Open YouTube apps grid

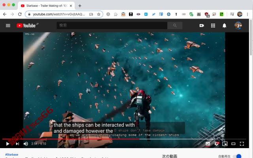[x=213, y=25]
